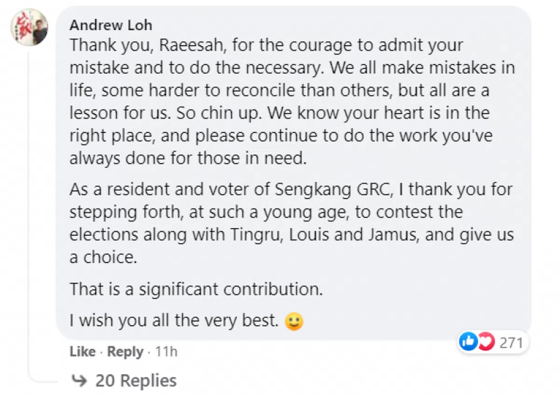The image size is (560, 396).
Task: Click the words "a choice." in the comment
Action: [x=103, y=257]
